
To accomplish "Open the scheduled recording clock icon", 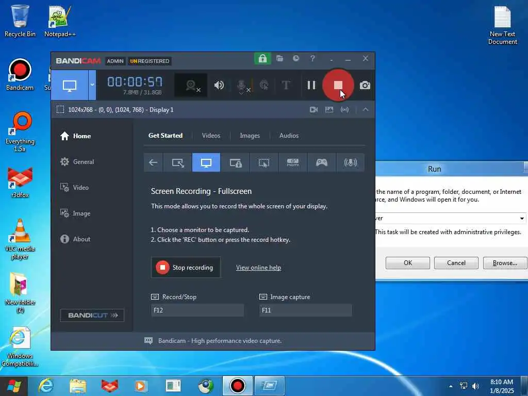I will pyautogui.click(x=295, y=58).
